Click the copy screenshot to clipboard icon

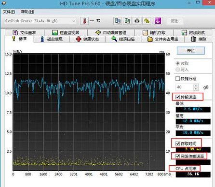click(127, 21)
